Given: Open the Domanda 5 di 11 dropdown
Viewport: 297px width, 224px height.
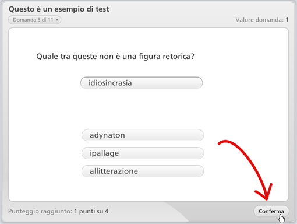Looking at the screenshot, I should (34, 20).
